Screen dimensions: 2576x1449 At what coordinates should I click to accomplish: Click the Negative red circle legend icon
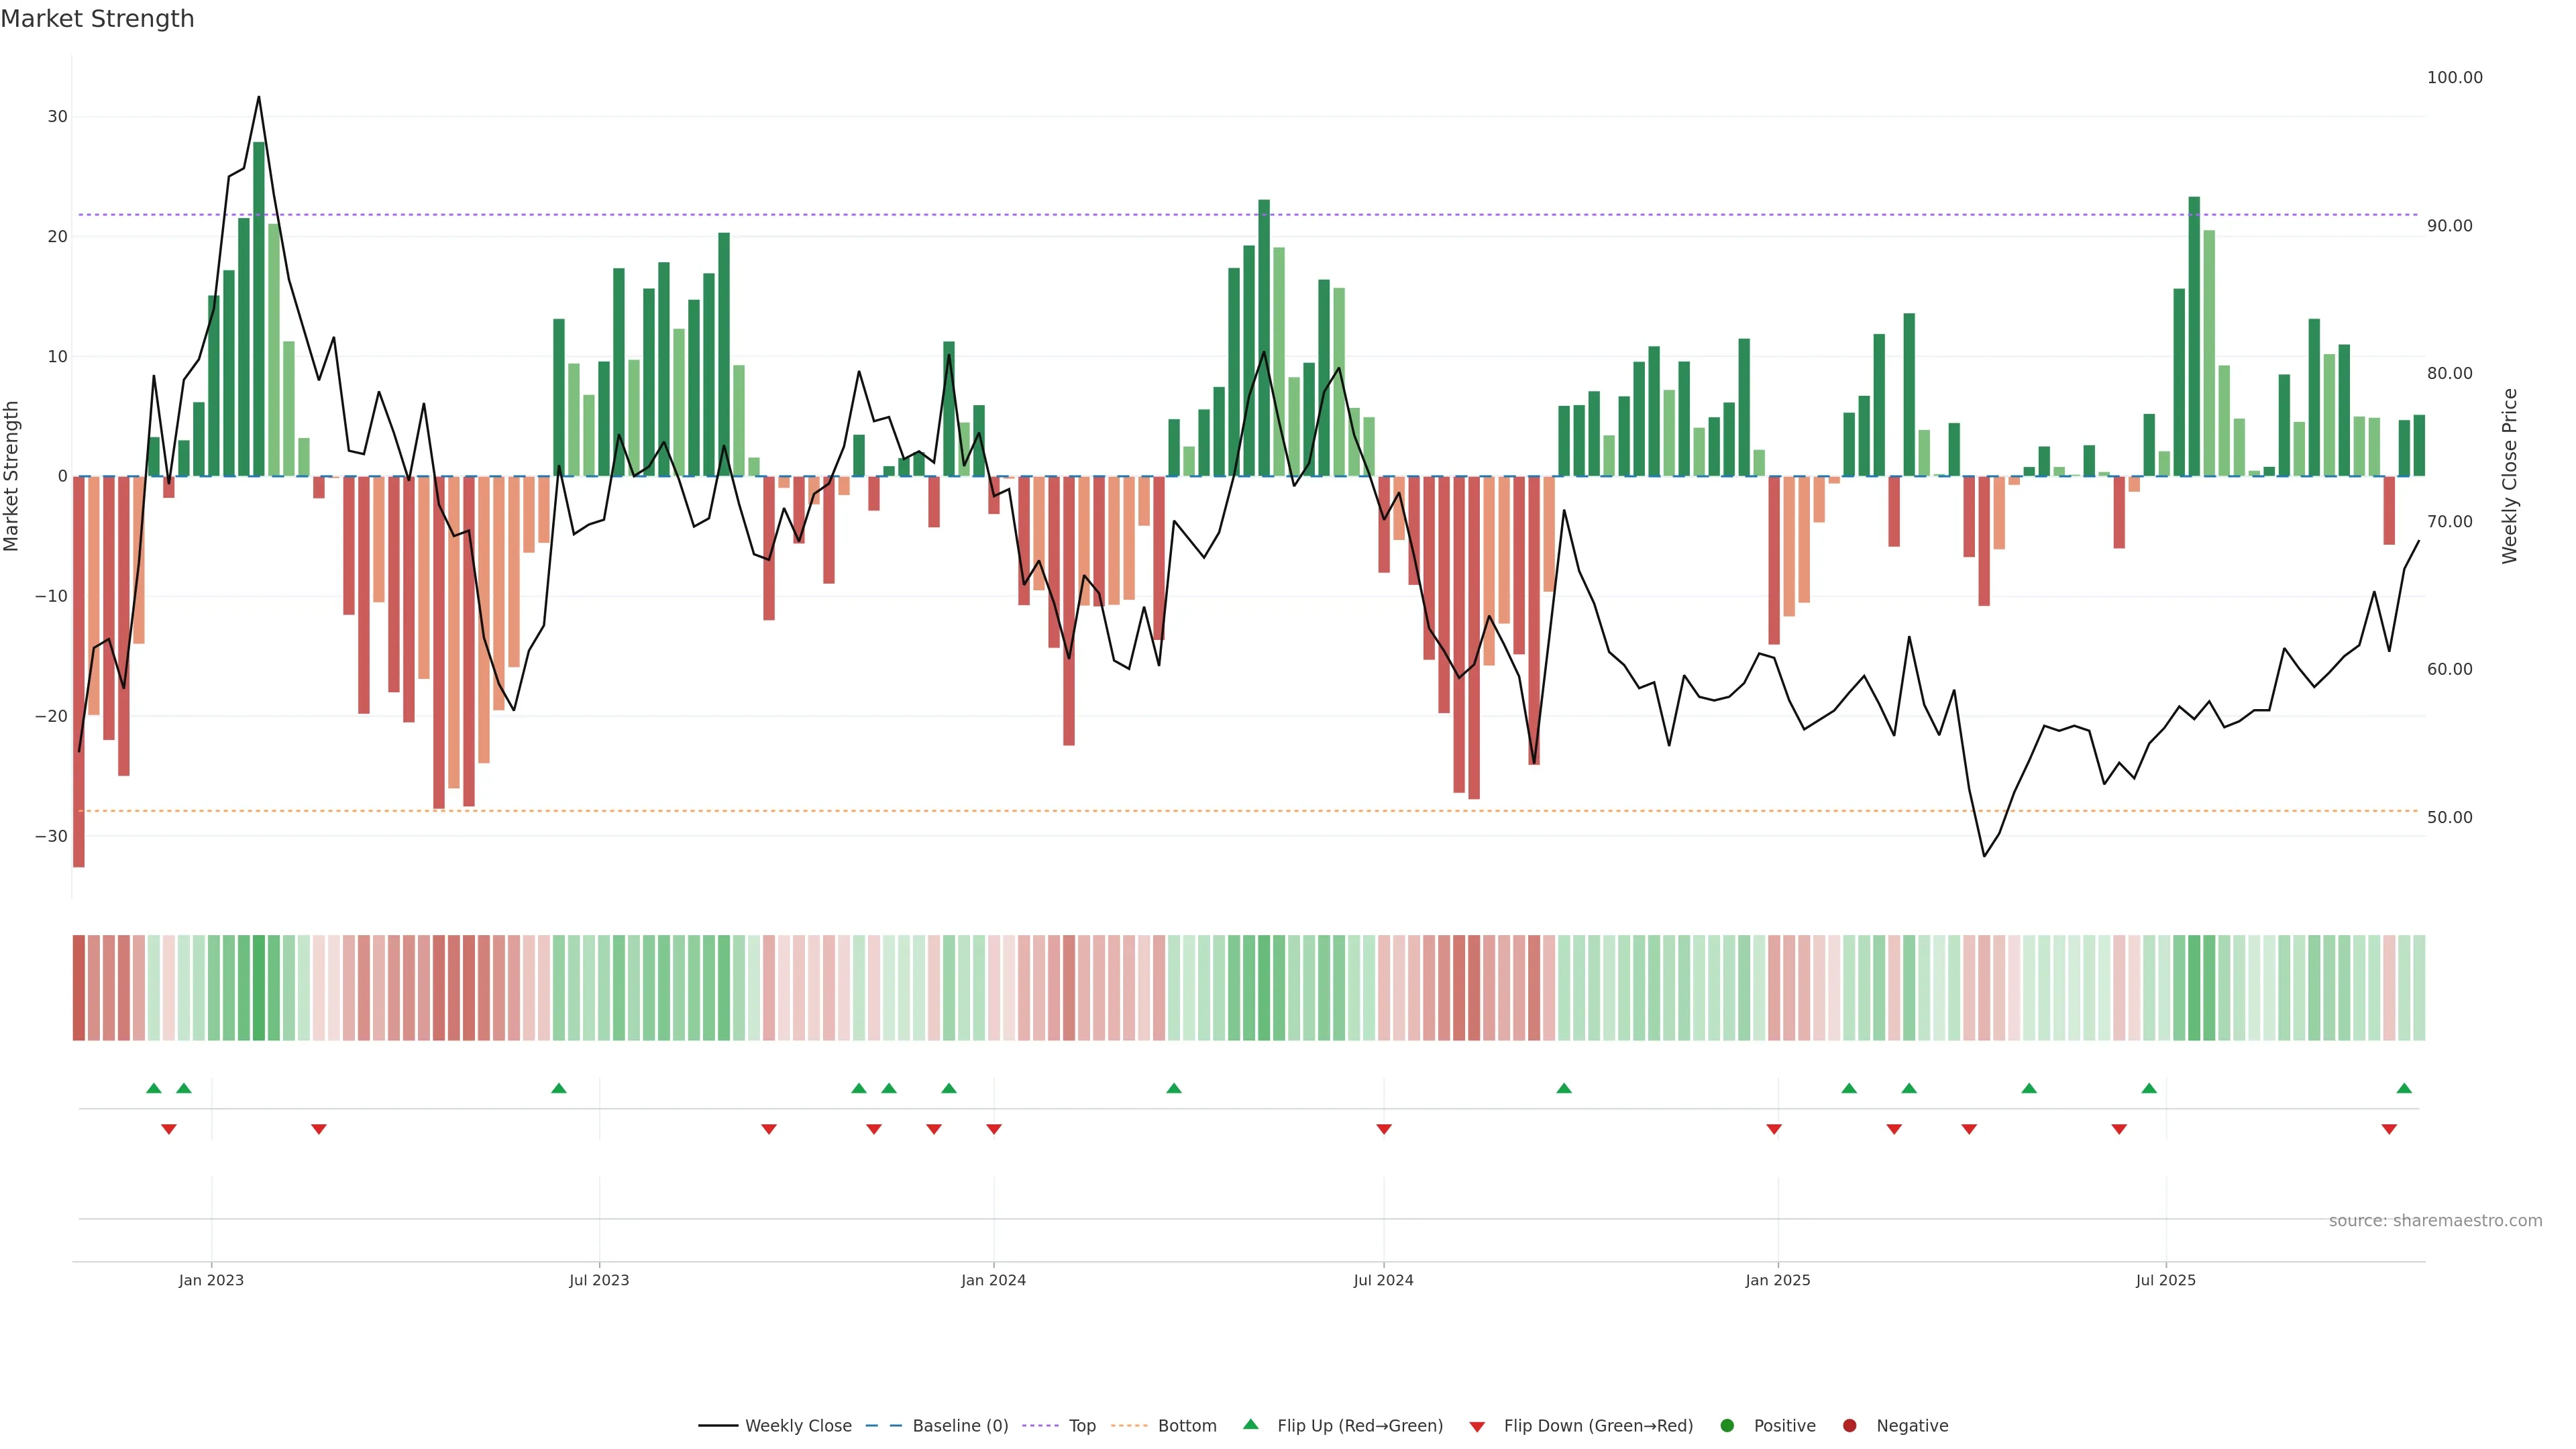1849,1425
